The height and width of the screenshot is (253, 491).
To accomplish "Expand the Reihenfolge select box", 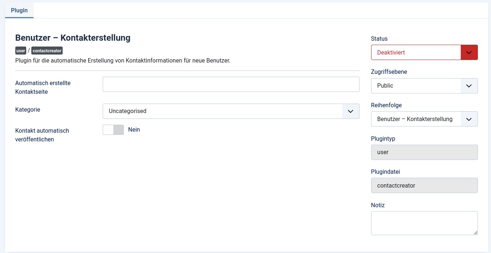I will [x=416, y=119].
